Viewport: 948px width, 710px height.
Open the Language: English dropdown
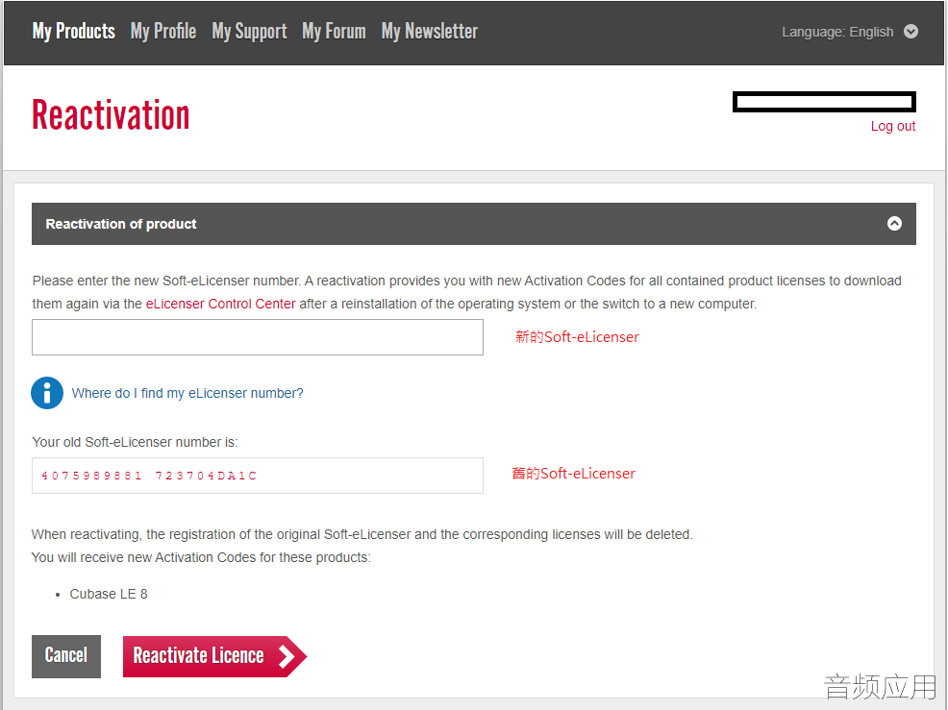(850, 32)
